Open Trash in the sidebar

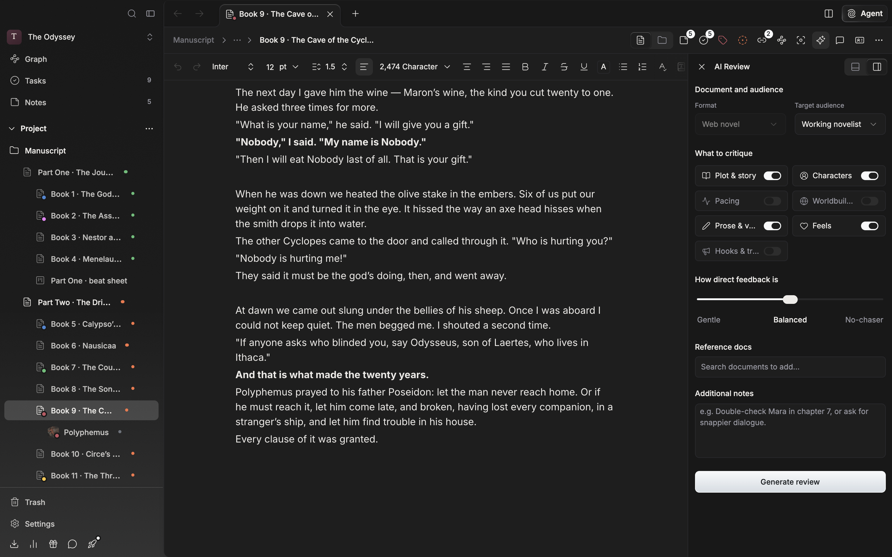click(81, 502)
